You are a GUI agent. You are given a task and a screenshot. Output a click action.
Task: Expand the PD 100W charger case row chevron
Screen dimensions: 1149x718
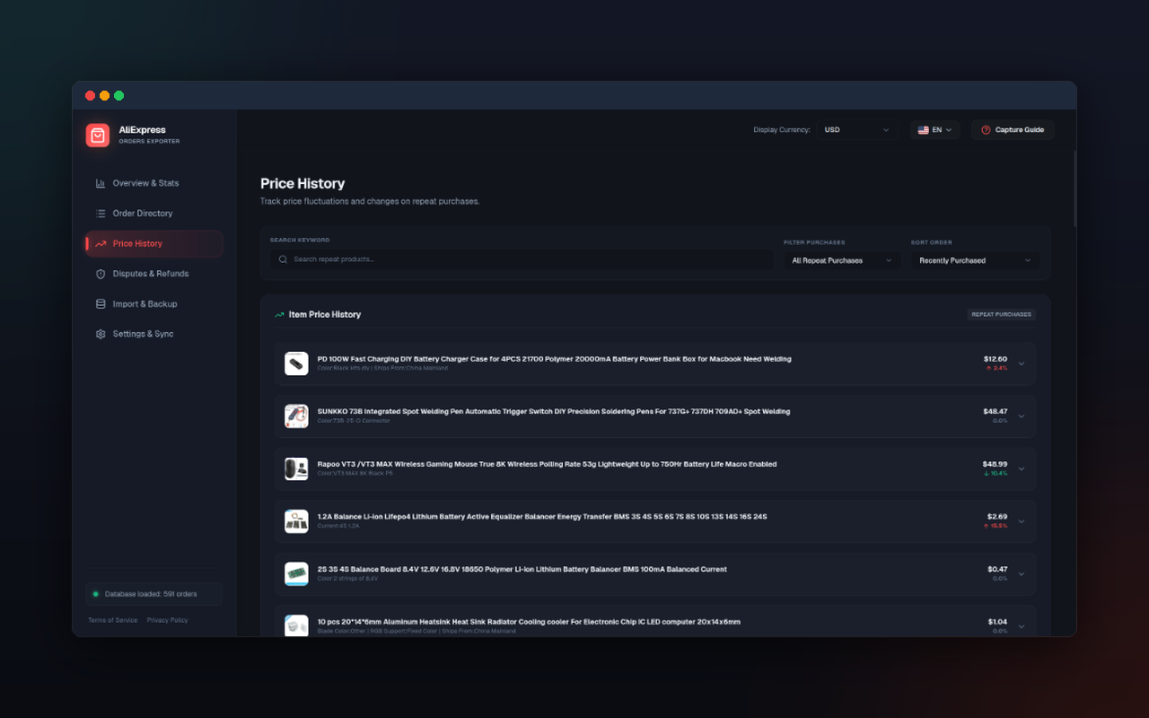1022,363
